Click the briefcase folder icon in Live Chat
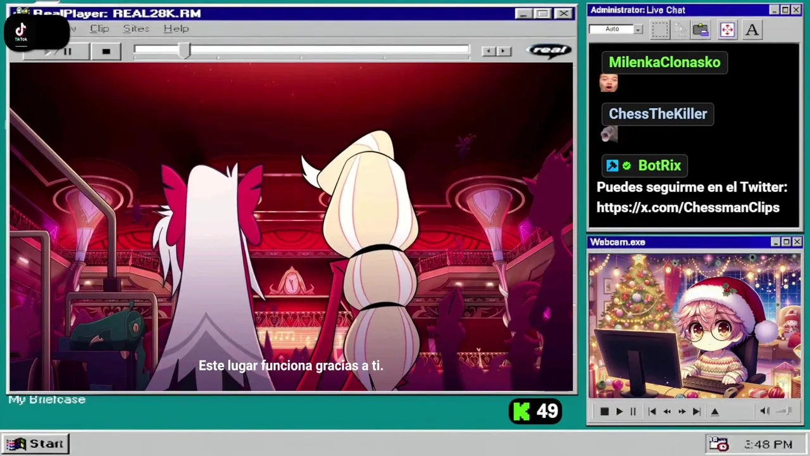Screen dimensions: 810x456 [x=701, y=29]
